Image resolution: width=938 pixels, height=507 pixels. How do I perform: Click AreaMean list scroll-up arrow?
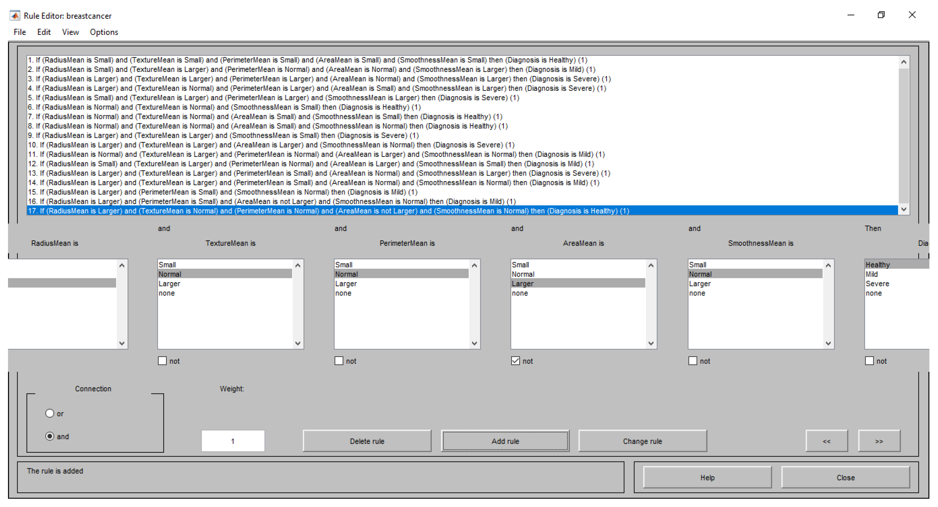(x=651, y=265)
